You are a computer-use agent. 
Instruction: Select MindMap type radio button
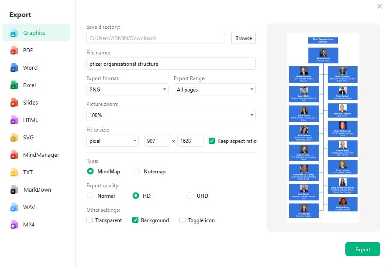click(x=90, y=171)
